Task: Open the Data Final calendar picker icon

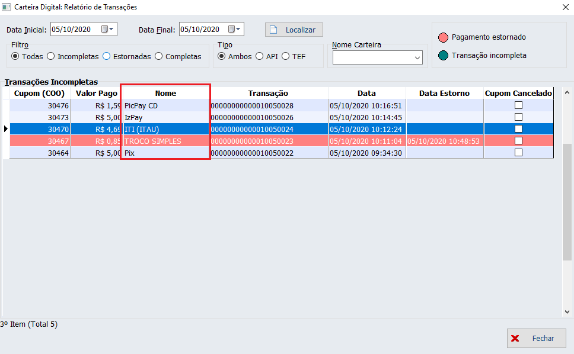Action: (232, 30)
